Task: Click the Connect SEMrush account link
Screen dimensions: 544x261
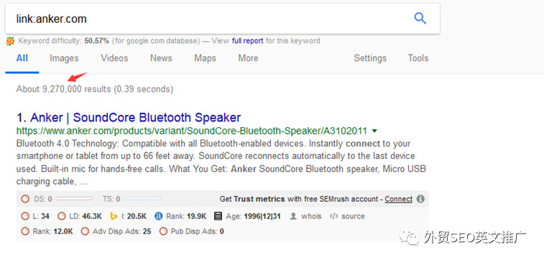Action: [x=399, y=199]
